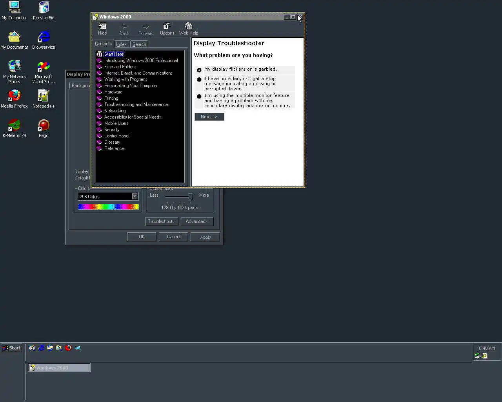Select 'My display flickers or is garbled' option
Screen dimensions: 502x402
(199, 70)
